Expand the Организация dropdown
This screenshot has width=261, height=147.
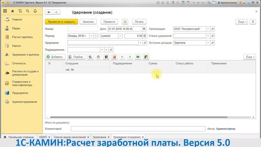point(208,29)
